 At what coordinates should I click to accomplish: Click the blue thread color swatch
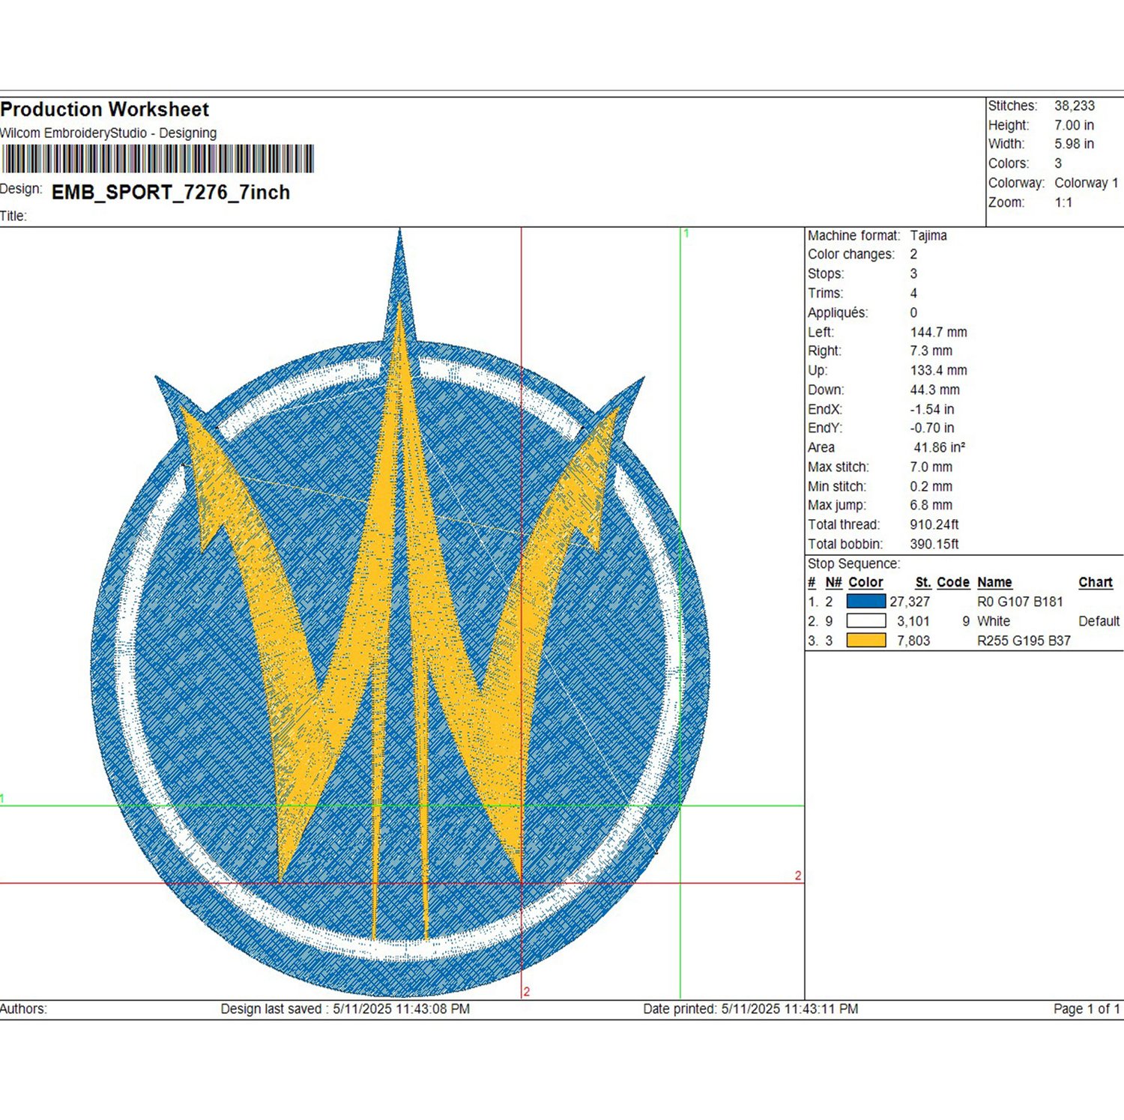click(x=866, y=602)
